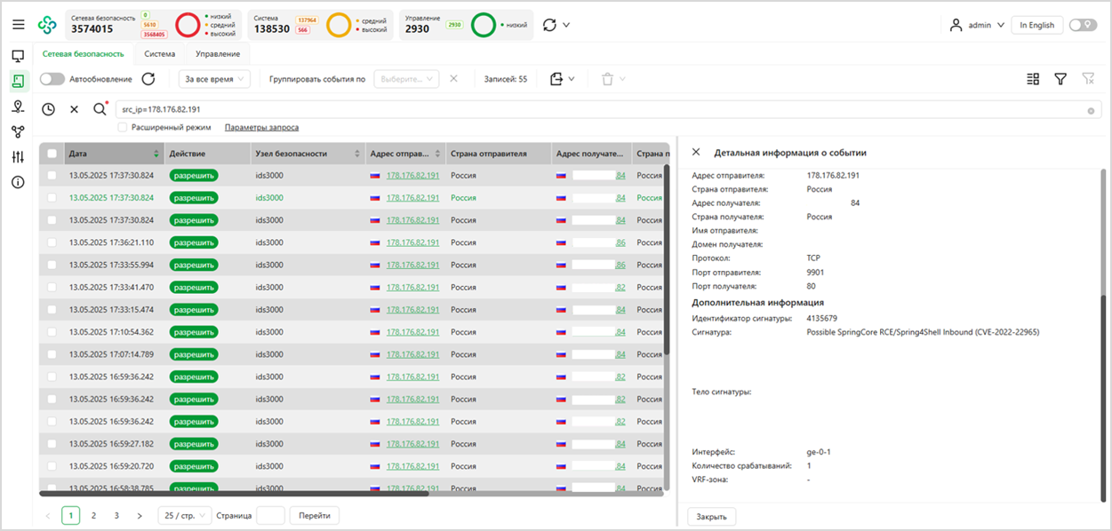Click the event log sidebar icon

[18, 81]
